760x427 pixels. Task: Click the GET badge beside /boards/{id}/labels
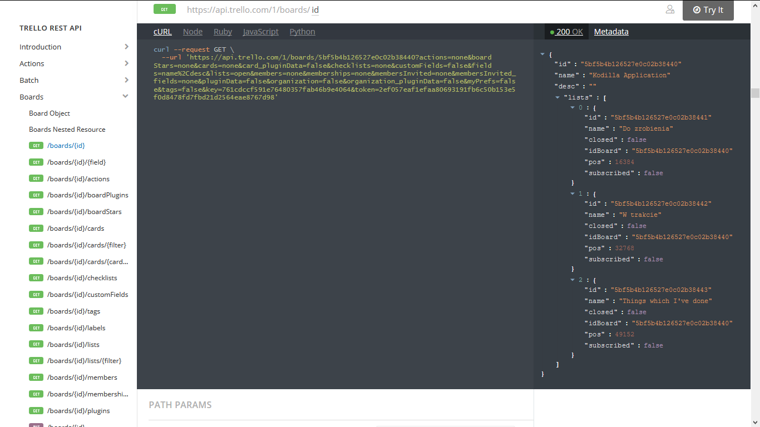pos(36,328)
